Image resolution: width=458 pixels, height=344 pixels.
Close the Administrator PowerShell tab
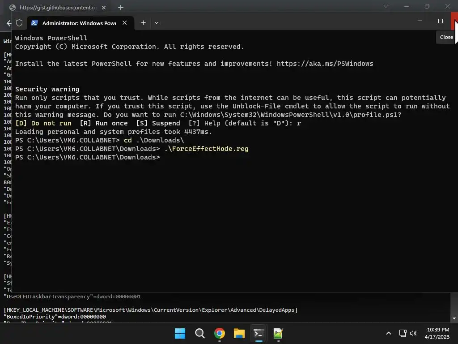coord(124,23)
